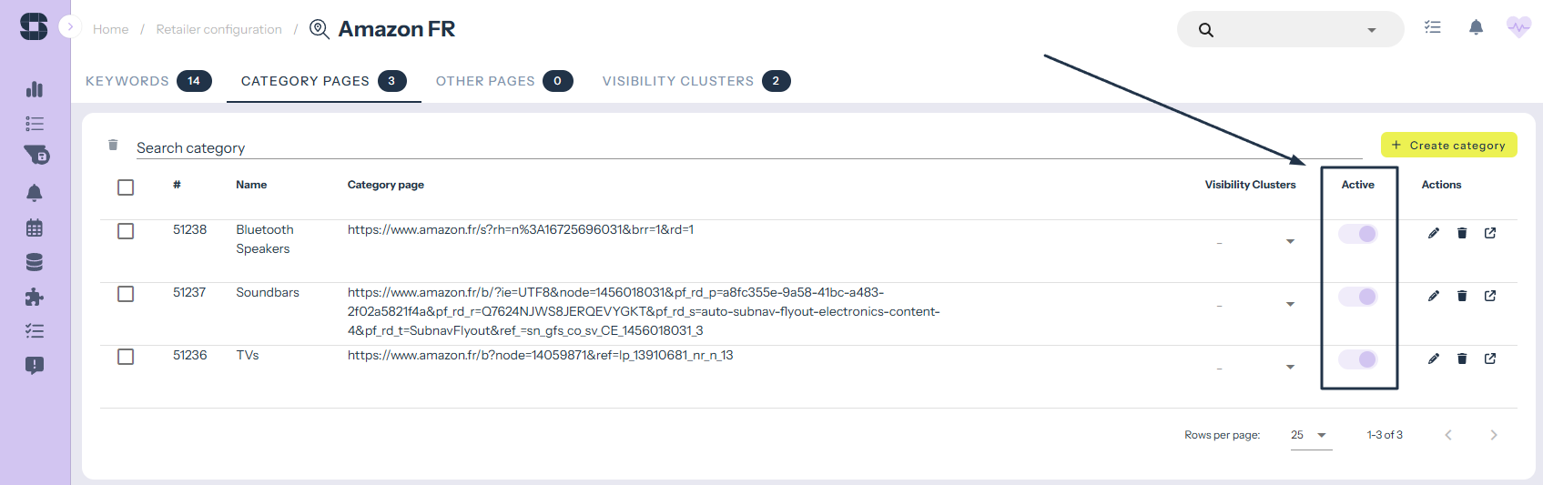This screenshot has width=1543, height=485.
Task: Open the database icon in sidebar
Action: coord(35,263)
